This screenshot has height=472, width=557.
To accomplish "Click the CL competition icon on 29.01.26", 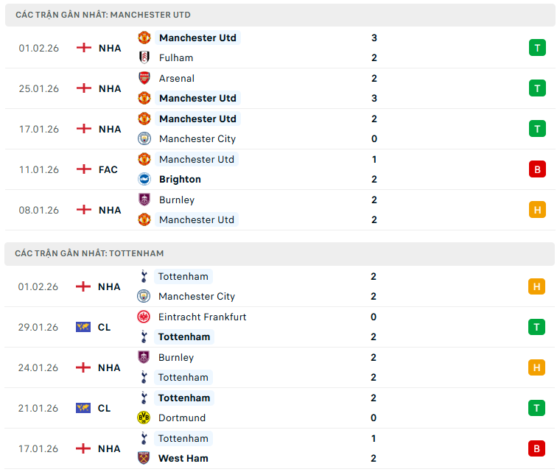I will click(83, 327).
